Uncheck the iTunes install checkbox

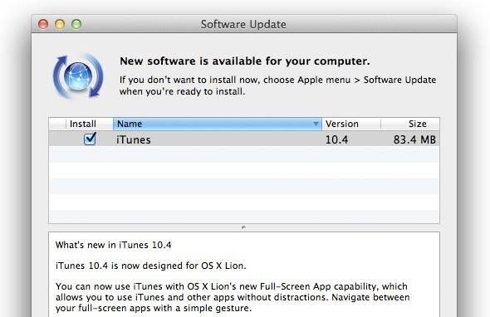90,139
